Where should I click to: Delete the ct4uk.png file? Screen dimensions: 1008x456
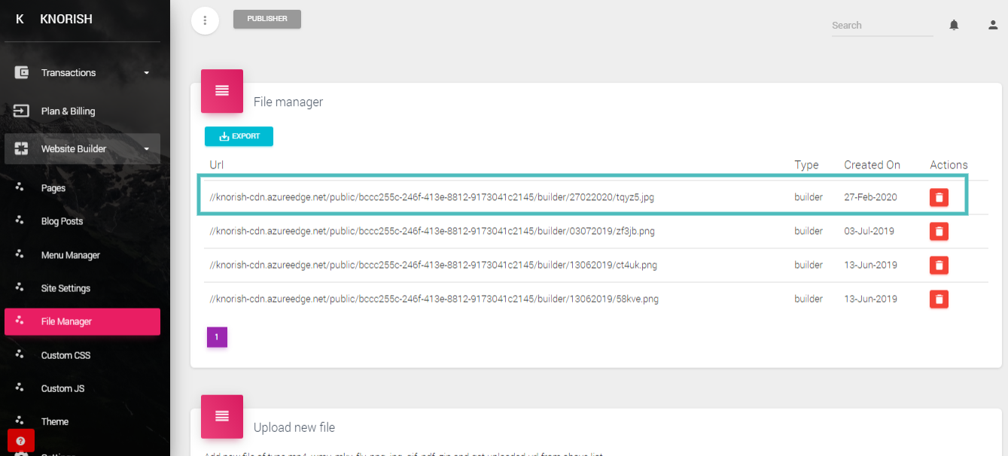(939, 265)
